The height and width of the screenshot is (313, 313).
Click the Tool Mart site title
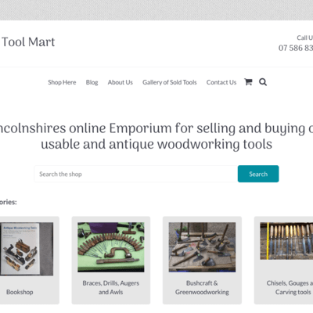(28, 42)
